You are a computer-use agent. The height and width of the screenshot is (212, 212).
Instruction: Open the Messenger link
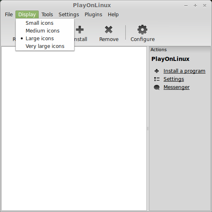pos(177,87)
